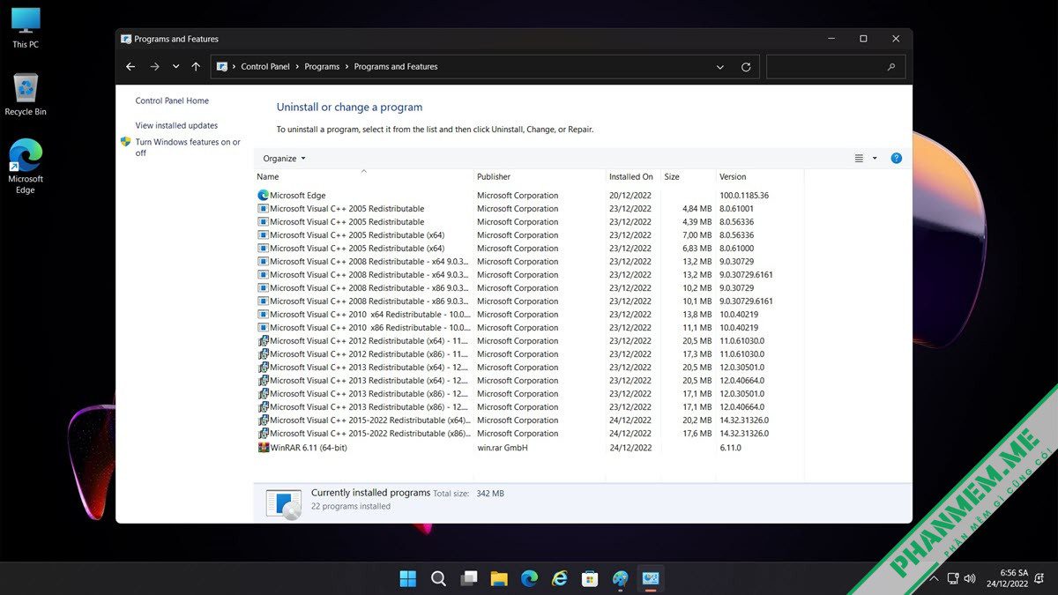Viewport: 1058px width, 595px height.
Task: Sort by Installed On column header
Action: [x=633, y=176]
